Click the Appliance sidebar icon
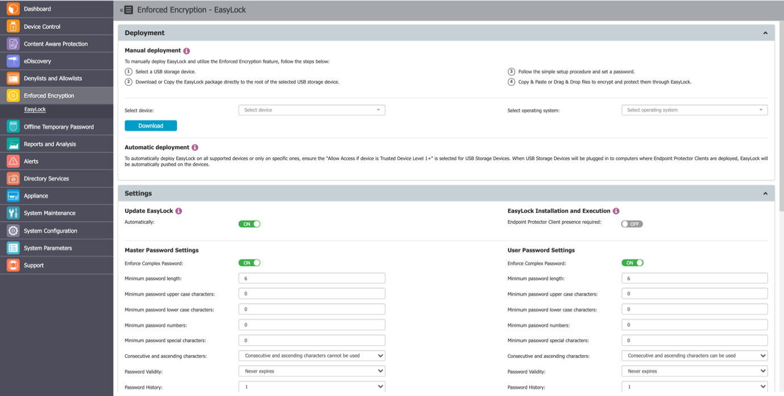 point(13,196)
